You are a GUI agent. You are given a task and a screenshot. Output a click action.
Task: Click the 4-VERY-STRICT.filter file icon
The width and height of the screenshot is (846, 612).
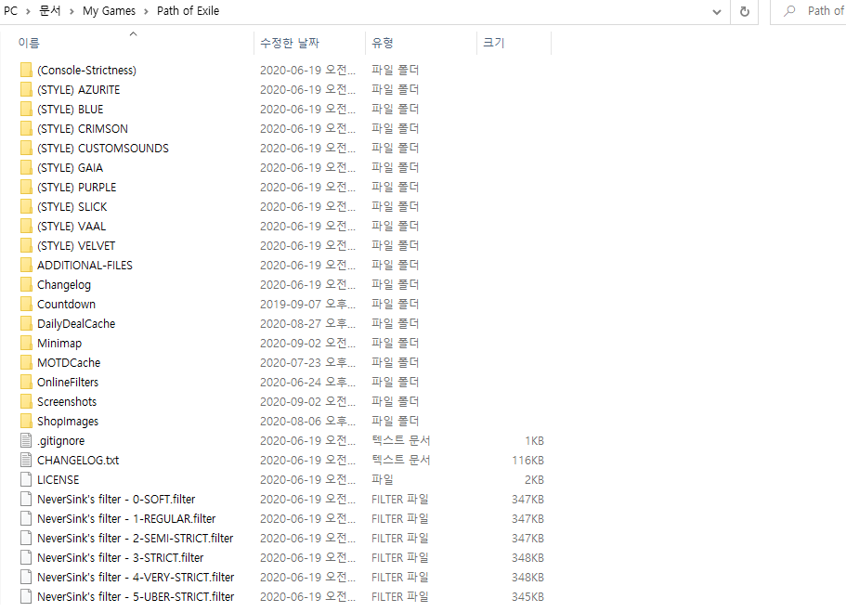pos(26,577)
